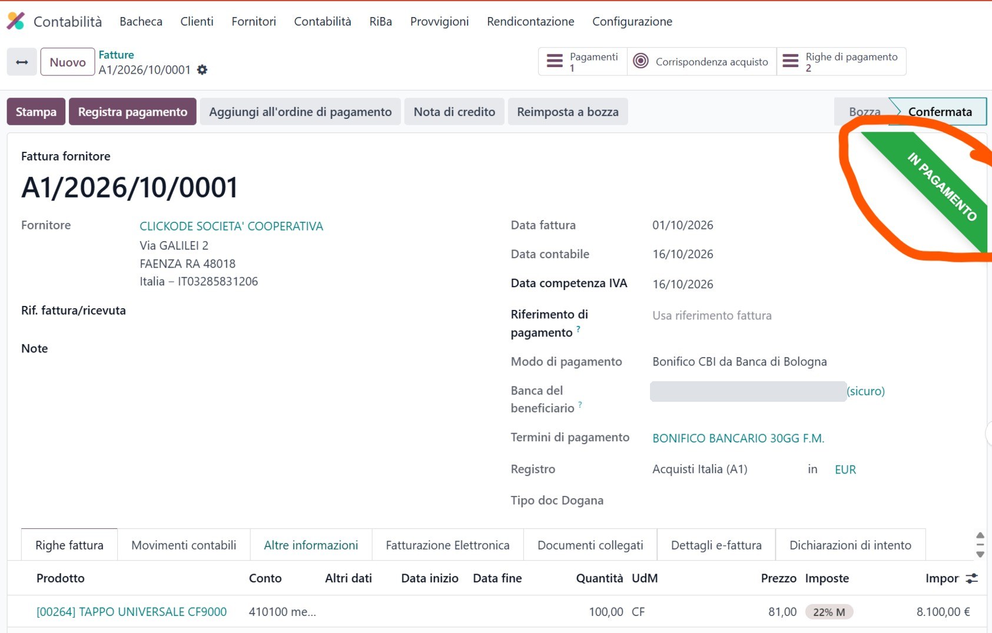Click the 22% M tax tag
The width and height of the screenshot is (992, 633).
pyautogui.click(x=829, y=612)
